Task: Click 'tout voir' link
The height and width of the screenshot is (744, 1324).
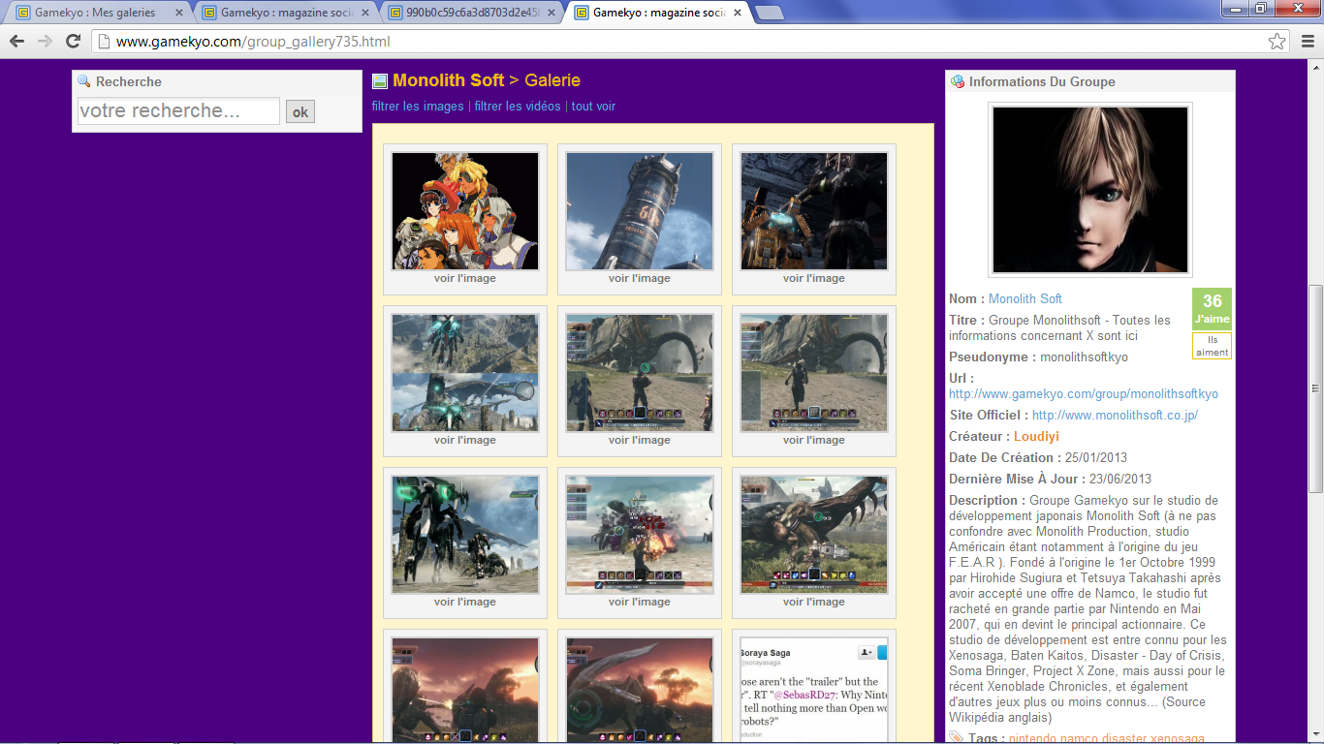Action: pos(593,107)
